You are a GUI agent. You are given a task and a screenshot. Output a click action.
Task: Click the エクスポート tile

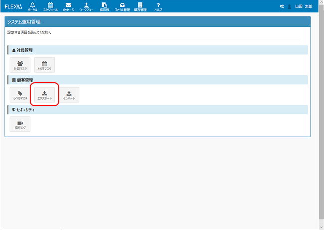pyautogui.click(x=45, y=95)
